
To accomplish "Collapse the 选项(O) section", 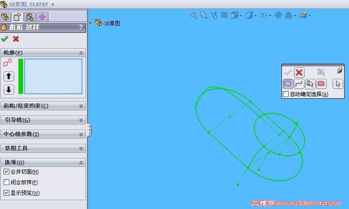I will click(81, 163).
